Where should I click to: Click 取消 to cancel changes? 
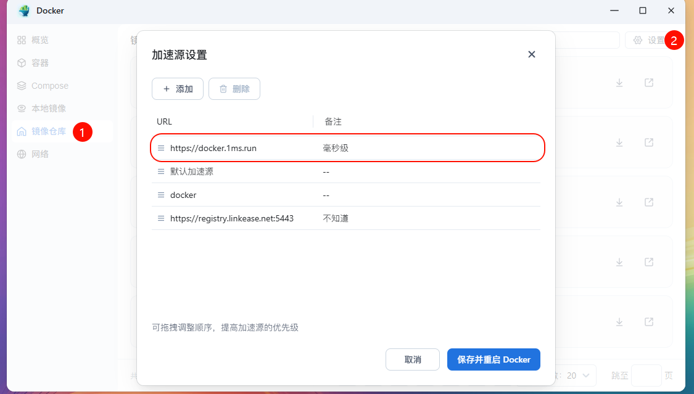coord(413,359)
